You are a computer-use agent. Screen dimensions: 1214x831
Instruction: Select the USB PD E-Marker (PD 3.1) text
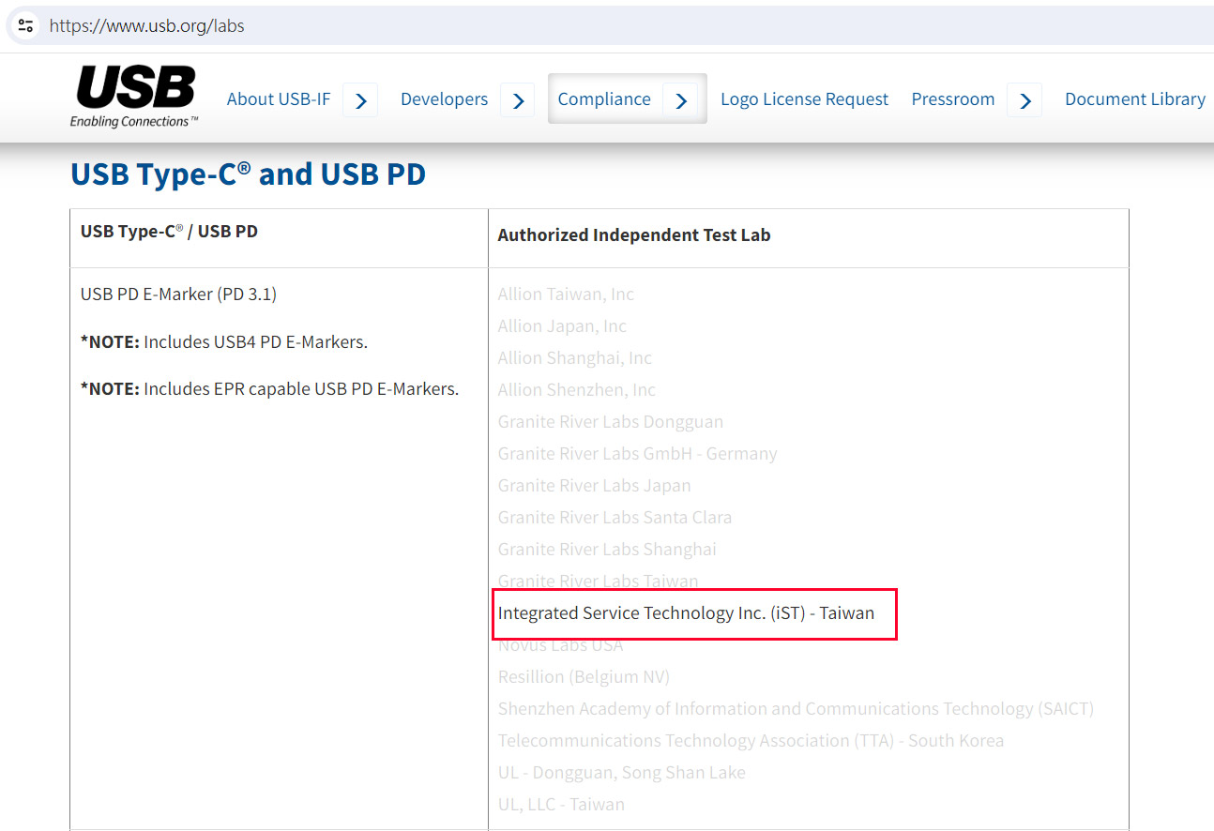pyautogui.click(x=178, y=295)
